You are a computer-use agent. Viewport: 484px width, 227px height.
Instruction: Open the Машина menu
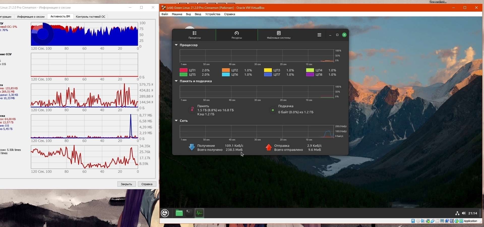177,14
